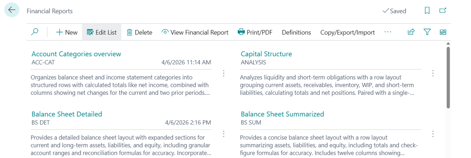Click the New button
Screen dimensions: 471x158
(x=67, y=32)
